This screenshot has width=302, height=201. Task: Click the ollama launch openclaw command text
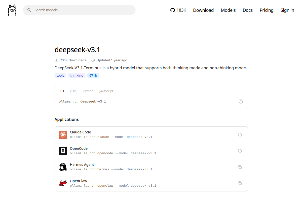point(113,186)
